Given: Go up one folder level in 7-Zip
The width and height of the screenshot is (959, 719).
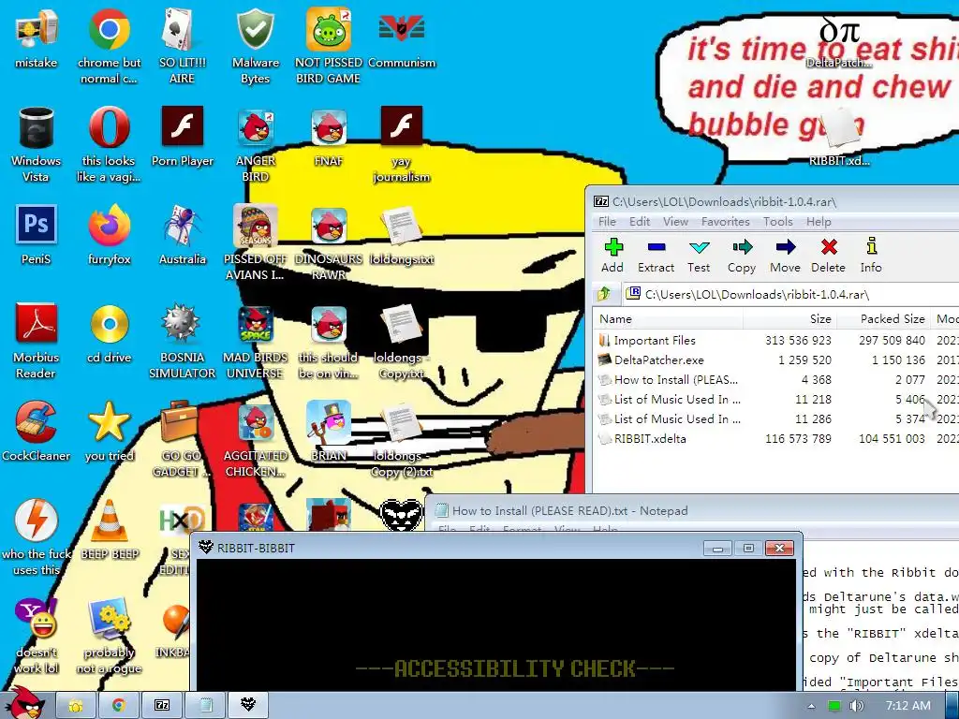Looking at the screenshot, I should 604,294.
